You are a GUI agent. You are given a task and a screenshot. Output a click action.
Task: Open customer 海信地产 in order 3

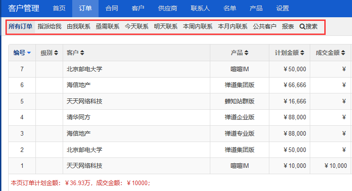[x=79, y=134]
